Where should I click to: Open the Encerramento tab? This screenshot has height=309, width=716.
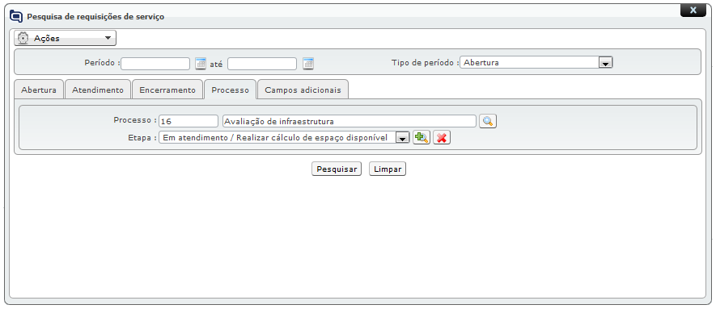[167, 90]
